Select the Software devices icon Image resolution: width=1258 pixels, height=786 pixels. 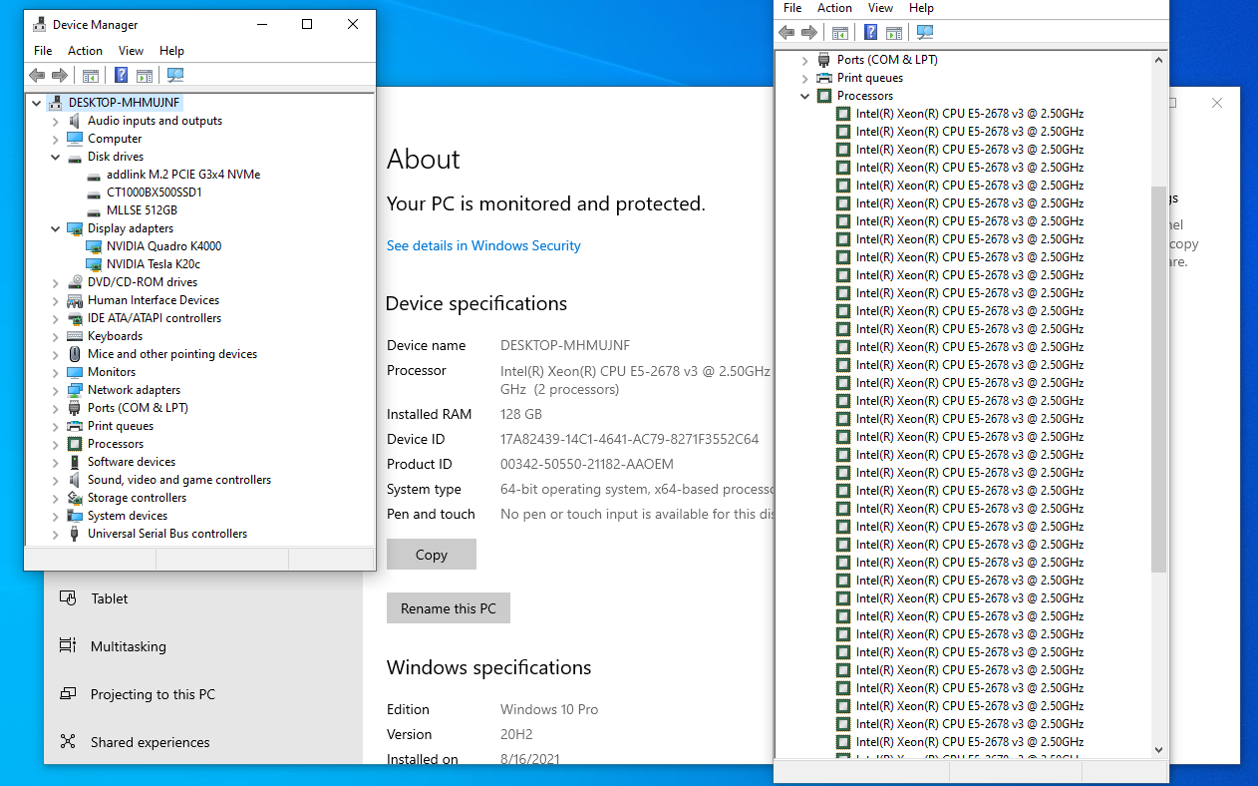[x=75, y=462]
